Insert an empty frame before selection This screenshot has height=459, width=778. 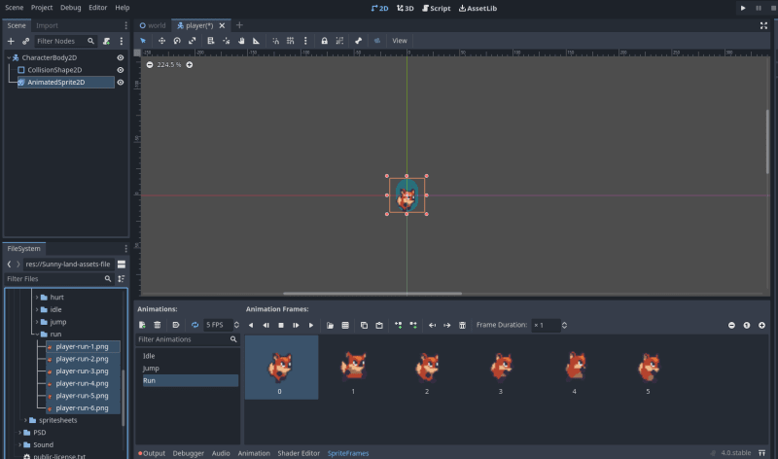click(398, 325)
